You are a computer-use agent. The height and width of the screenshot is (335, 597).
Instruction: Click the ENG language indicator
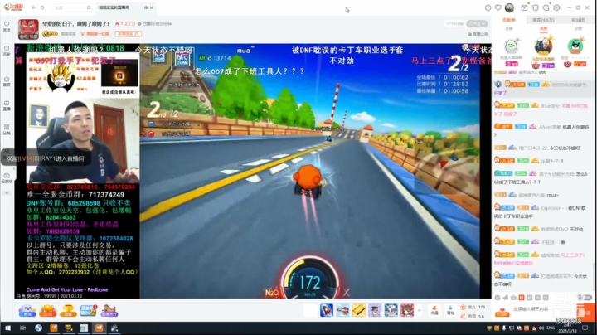pos(551,328)
